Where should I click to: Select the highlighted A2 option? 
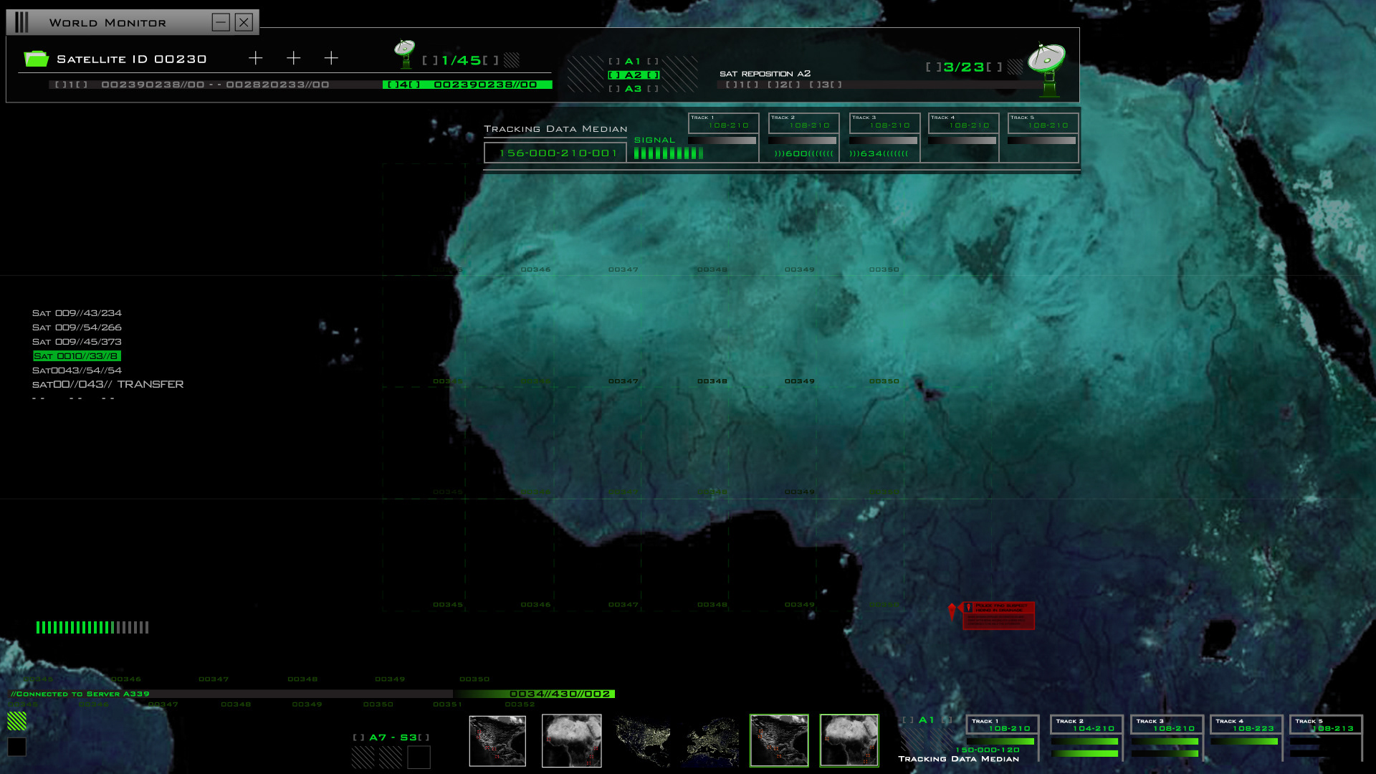coord(634,75)
